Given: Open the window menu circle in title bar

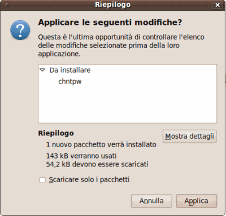Looking at the screenshot, I should (x=7, y=5).
